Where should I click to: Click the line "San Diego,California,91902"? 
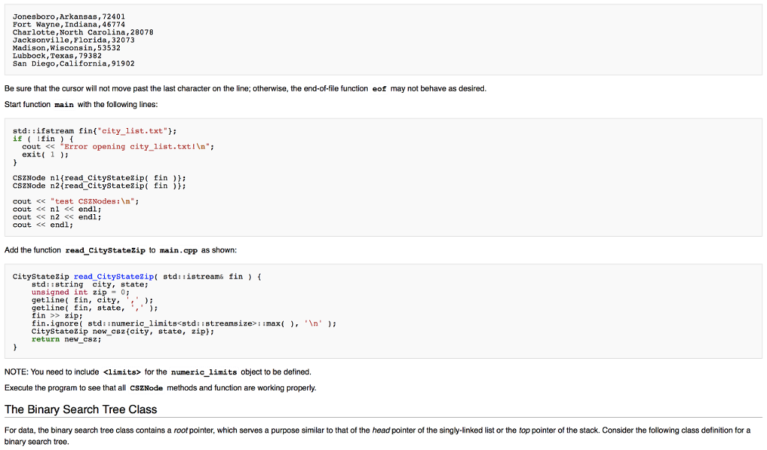tap(73, 64)
